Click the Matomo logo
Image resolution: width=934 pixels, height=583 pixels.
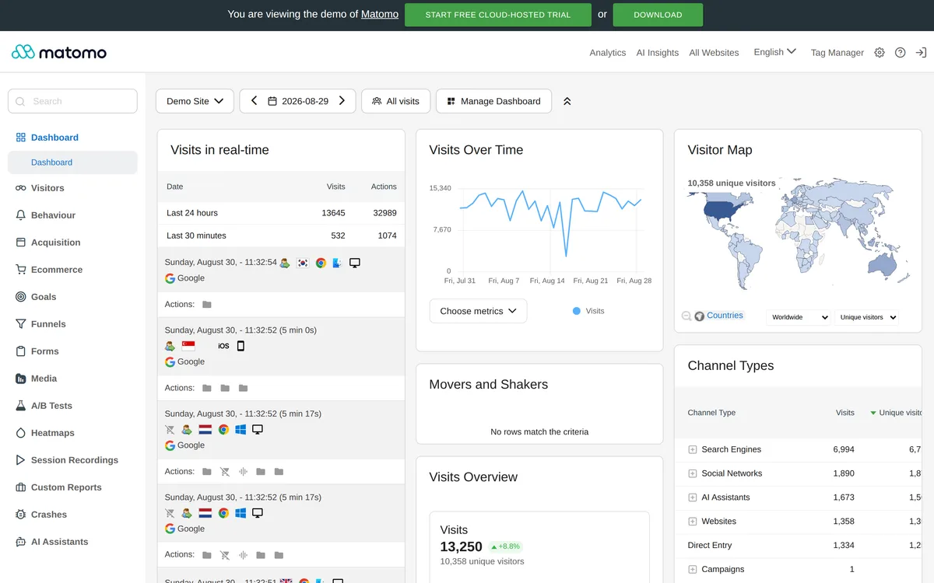pyautogui.click(x=59, y=52)
